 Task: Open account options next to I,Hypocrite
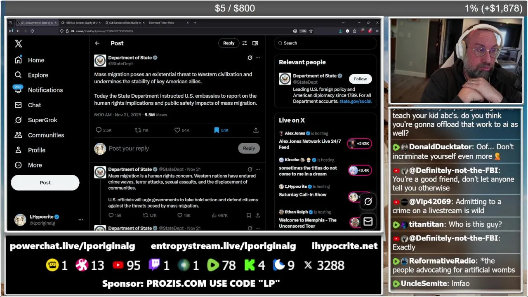coord(80,220)
